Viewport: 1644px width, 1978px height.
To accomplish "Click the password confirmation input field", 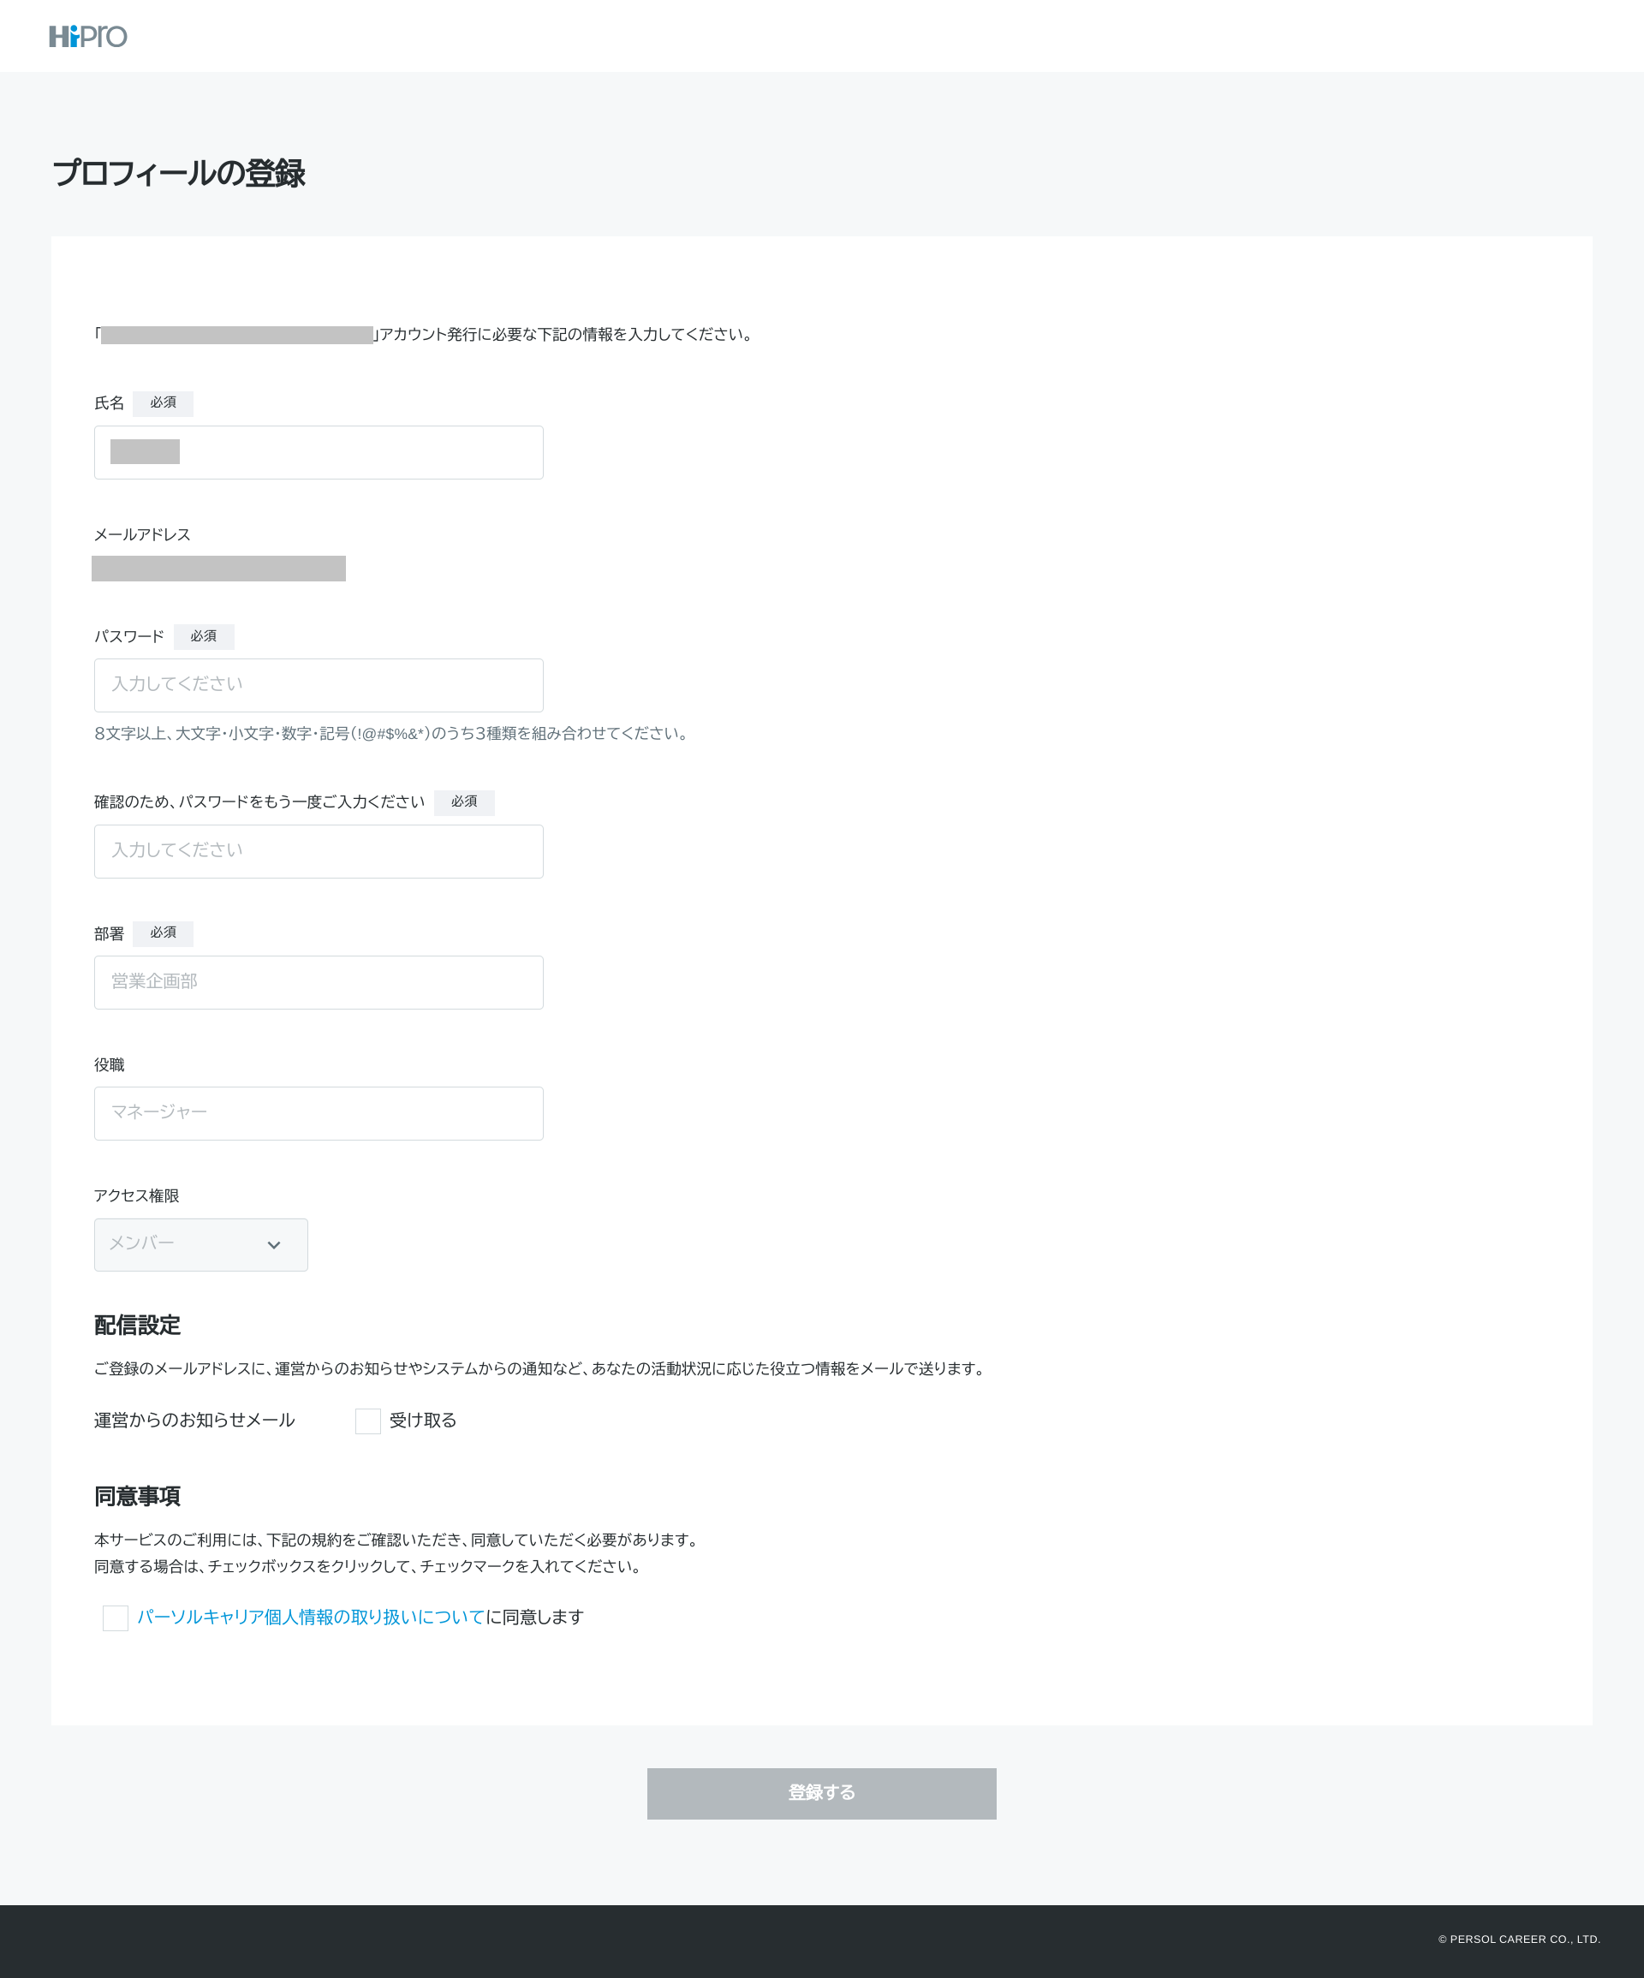I will [x=319, y=851].
